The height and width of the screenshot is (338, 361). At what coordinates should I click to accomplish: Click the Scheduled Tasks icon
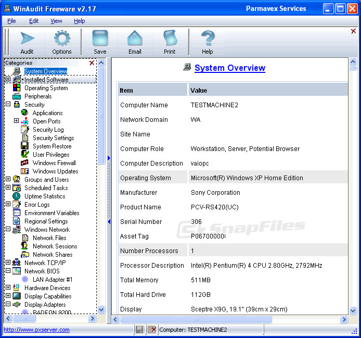[17, 187]
